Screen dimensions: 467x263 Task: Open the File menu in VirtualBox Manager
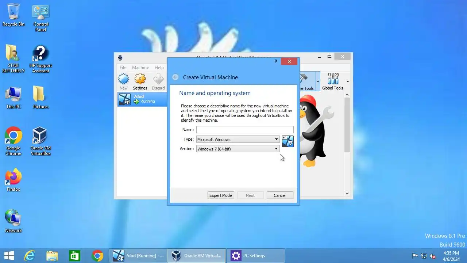(123, 67)
